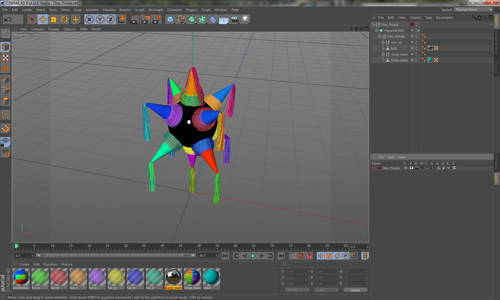Enable Snap magnet
The image size is (500, 300).
click(x=5, y=128)
